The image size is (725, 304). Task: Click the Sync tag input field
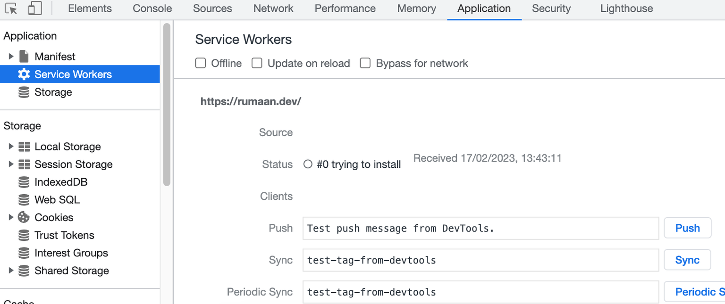(481, 260)
